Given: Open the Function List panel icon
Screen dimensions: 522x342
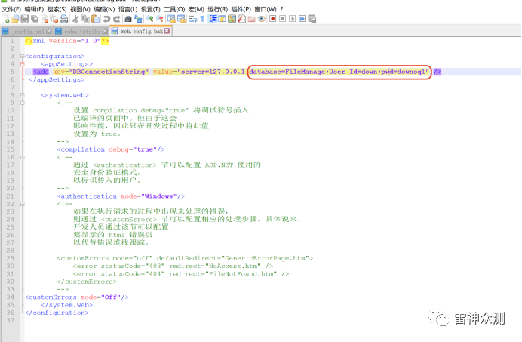Looking at the screenshot, I should point(242,19).
